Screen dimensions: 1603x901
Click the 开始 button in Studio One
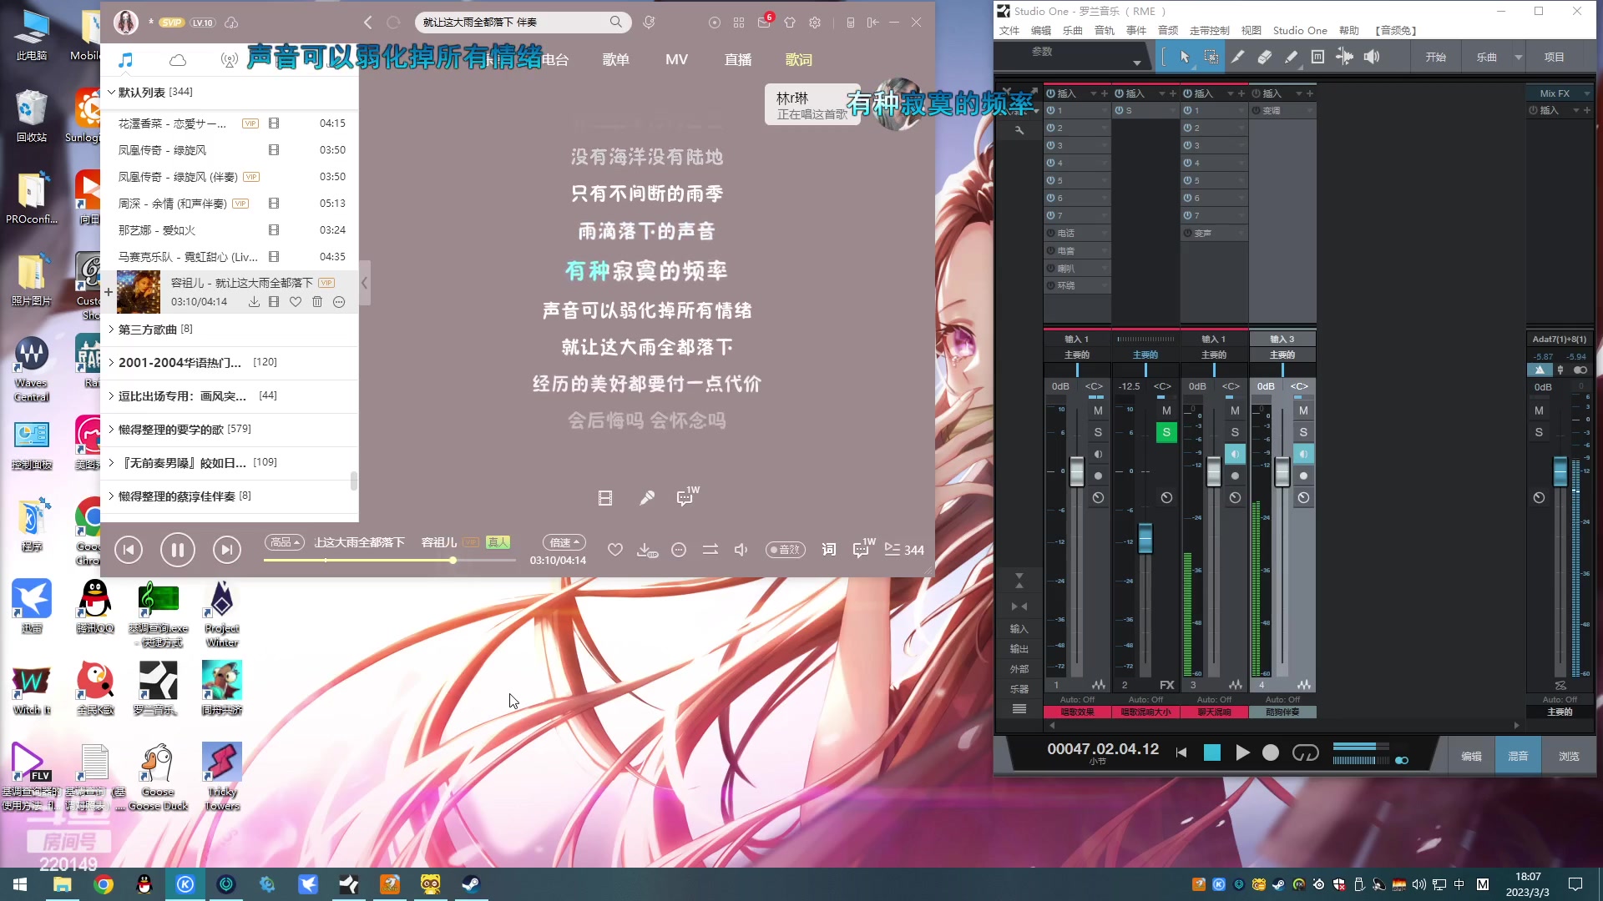point(1435,58)
